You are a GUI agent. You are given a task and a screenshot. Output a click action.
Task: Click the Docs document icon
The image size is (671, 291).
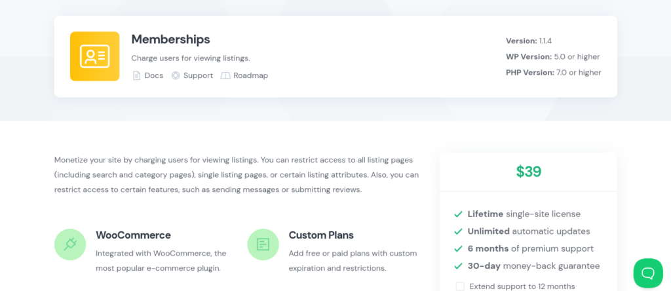click(136, 76)
